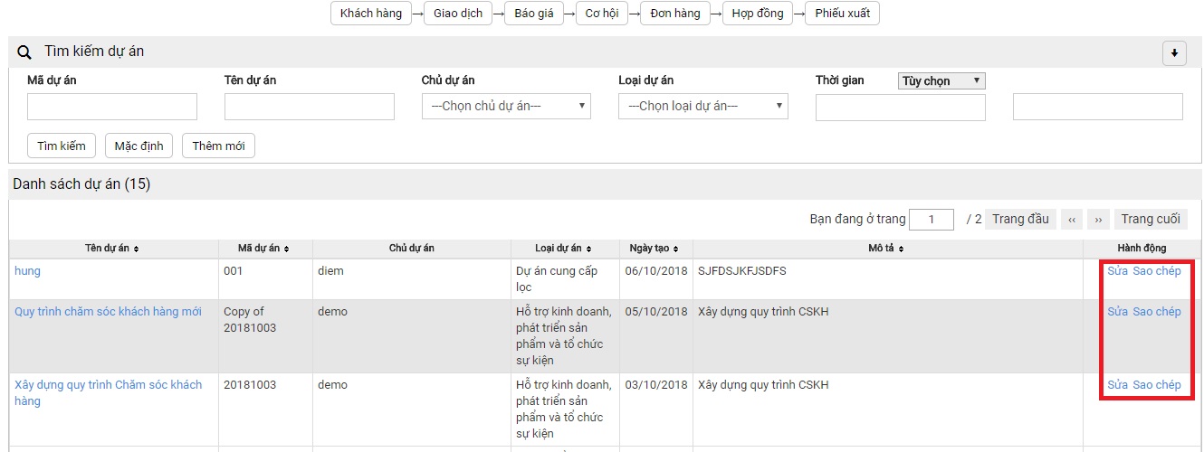Open the Chọn loại dự án dropdown
The width and height of the screenshot is (1204, 452).
click(x=703, y=107)
